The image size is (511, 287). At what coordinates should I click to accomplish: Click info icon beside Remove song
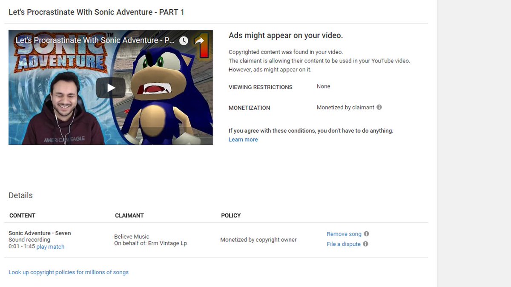(x=367, y=234)
